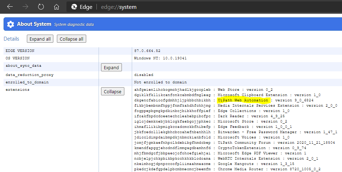This screenshot has width=342, height=172.
Task: Reload the page with the refresh icon
Action: (41, 7)
